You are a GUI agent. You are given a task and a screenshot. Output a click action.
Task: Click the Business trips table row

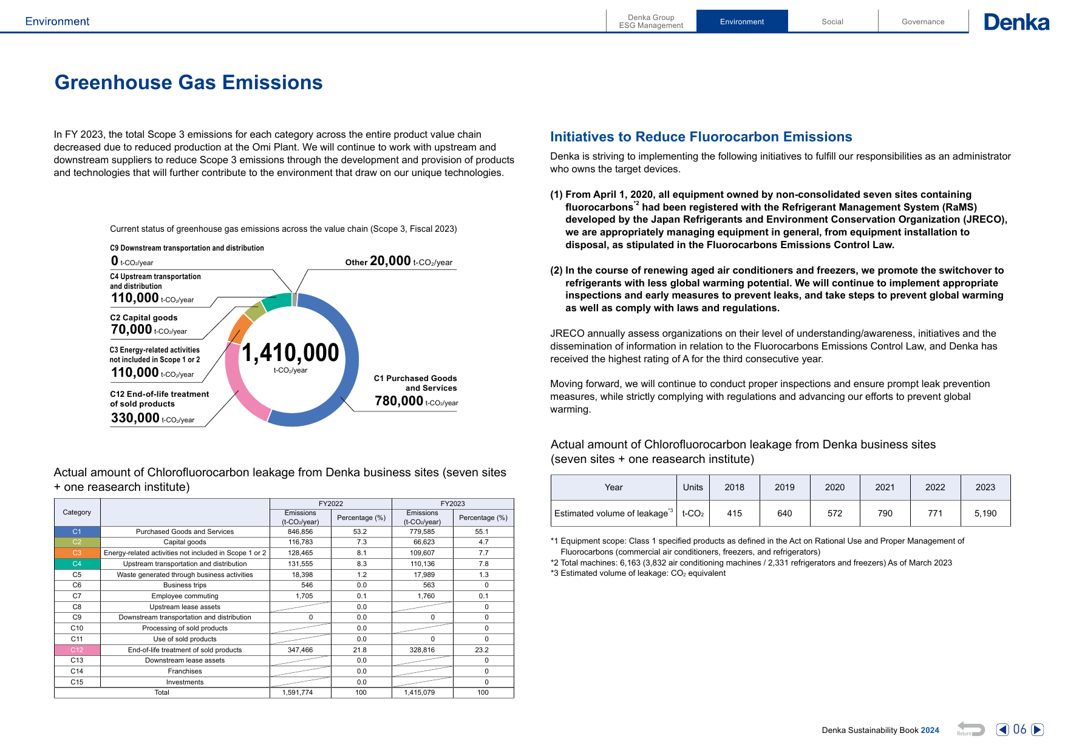click(284, 585)
